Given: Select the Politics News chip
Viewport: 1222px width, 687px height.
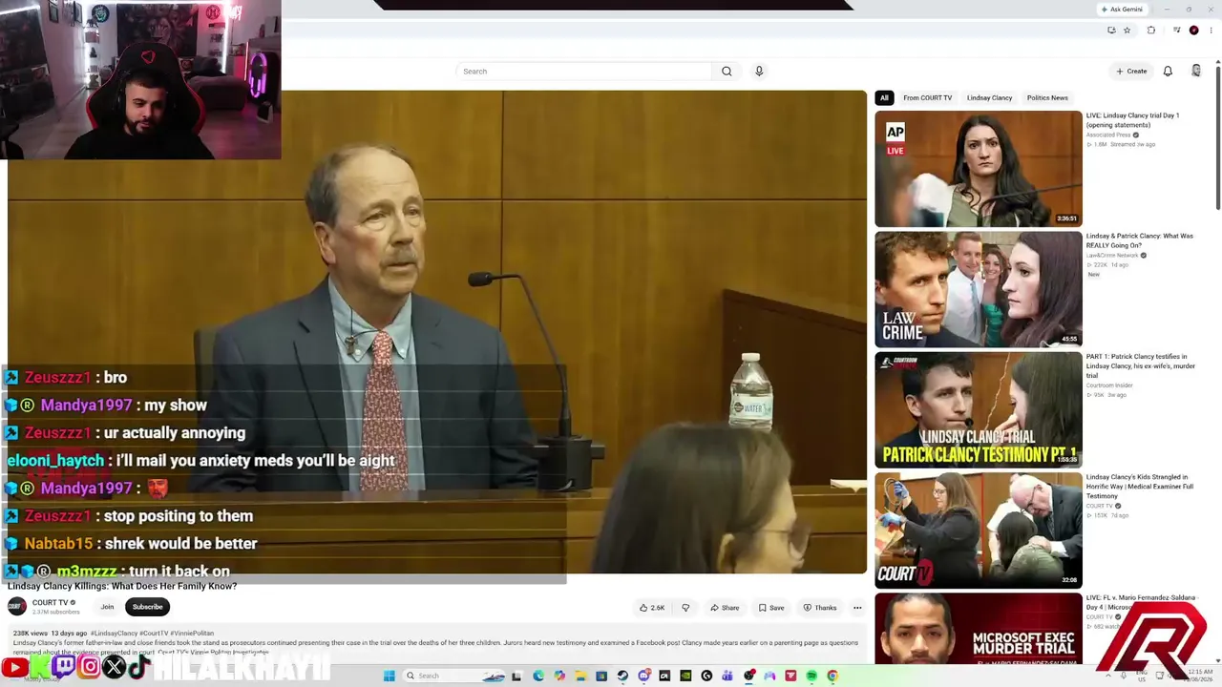Looking at the screenshot, I should click(x=1047, y=98).
